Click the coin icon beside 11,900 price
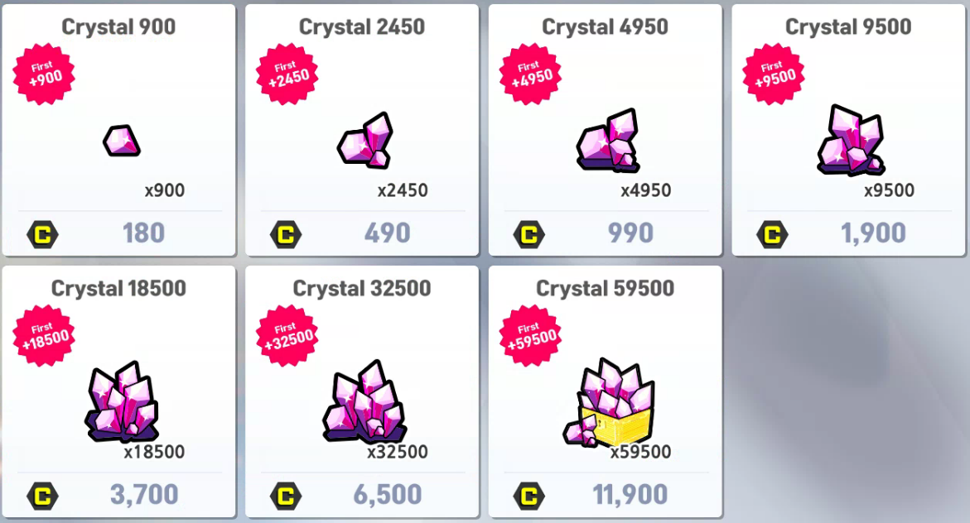The height and width of the screenshot is (523, 970). (x=529, y=497)
